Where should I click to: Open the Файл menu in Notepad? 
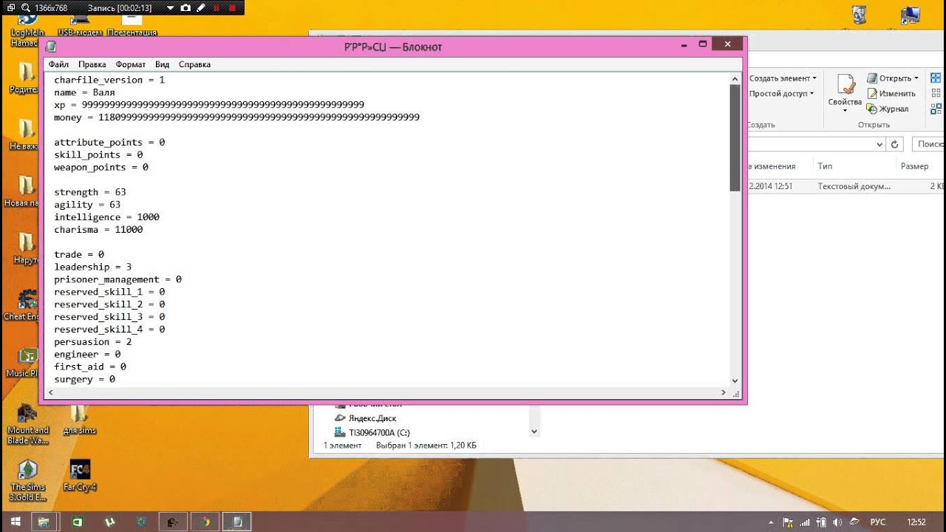(x=58, y=64)
